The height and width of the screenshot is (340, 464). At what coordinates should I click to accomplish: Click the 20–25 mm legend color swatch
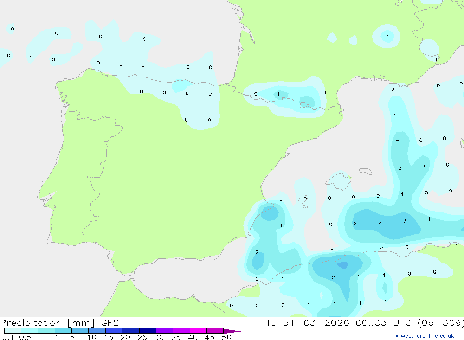pos(131,331)
